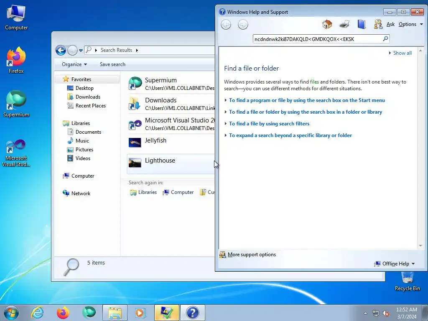Select the Supermium search result

[x=171, y=84]
